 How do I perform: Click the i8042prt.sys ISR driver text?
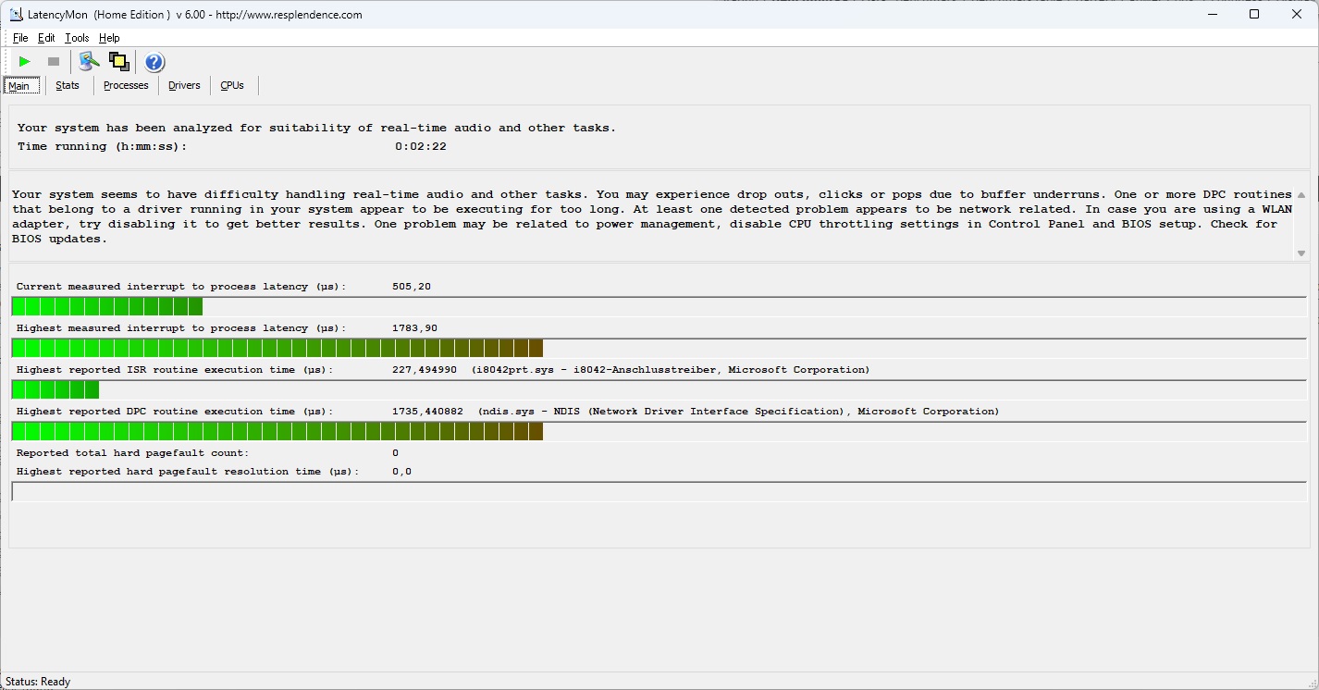click(x=671, y=370)
